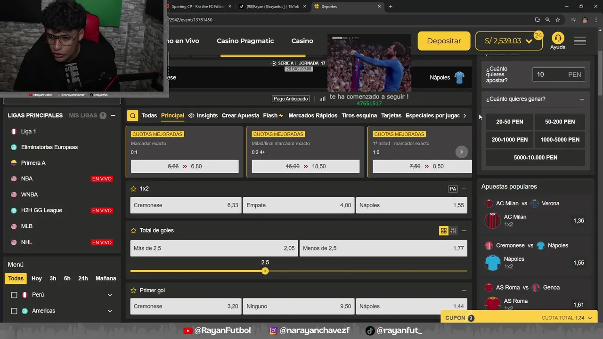Open the Crear Apuesta tab
The width and height of the screenshot is (603, 339).
pos(240,115)
